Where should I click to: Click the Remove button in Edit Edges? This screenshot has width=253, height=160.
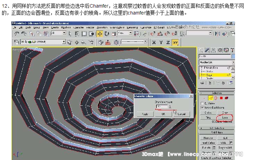pos(208,138)
